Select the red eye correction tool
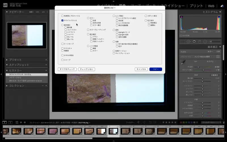The height and width of the screenshot is (142, 227). tap(194, 41)
